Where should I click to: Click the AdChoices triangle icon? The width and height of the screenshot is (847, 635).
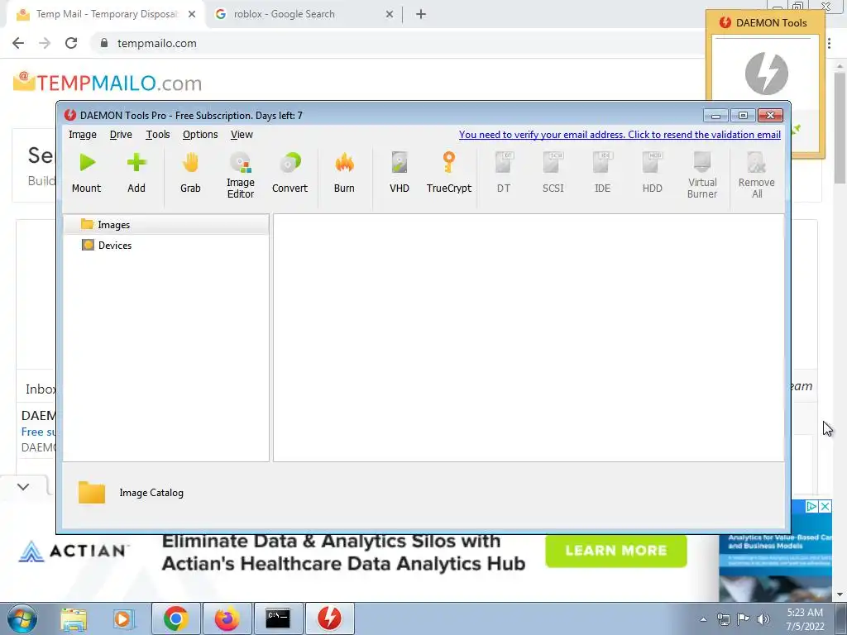(x=811, y=506)
